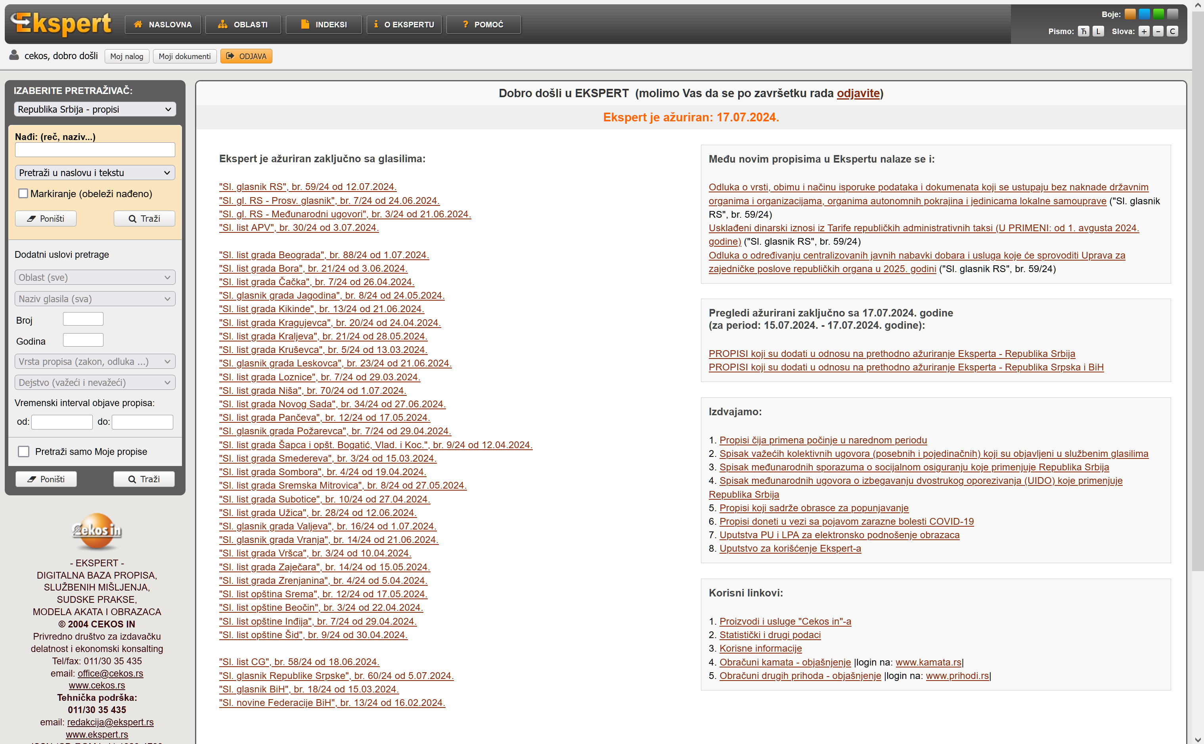Image resolution: width=1204 pixels, height=744 pixels.
Task: Open Moji dokumenti
Action: click(184, 56)
